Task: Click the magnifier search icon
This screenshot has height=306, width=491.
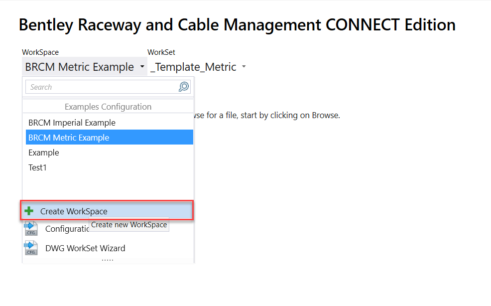Action: tap(184, 87)
